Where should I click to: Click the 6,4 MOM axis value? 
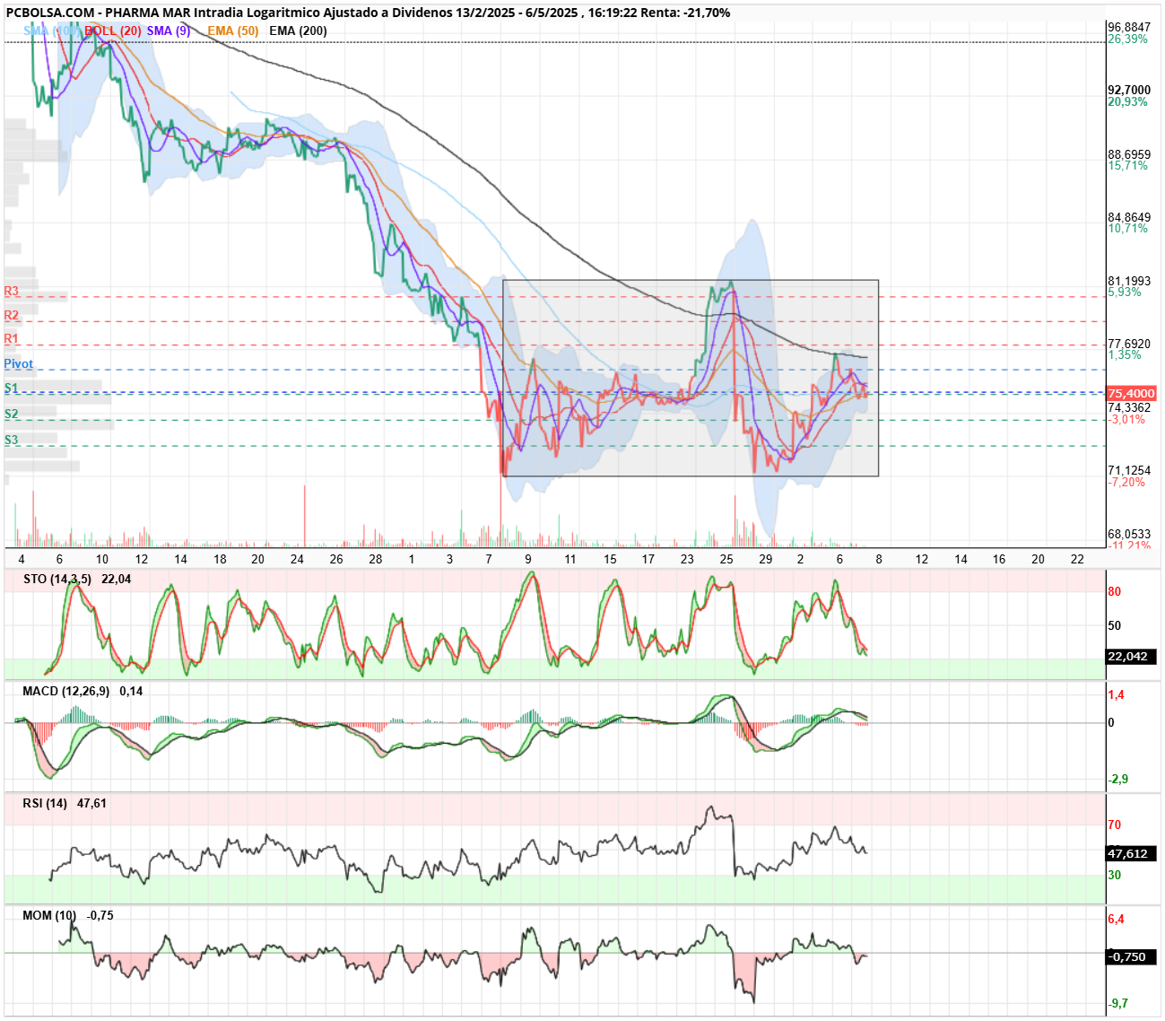[x=1117, y=919]
